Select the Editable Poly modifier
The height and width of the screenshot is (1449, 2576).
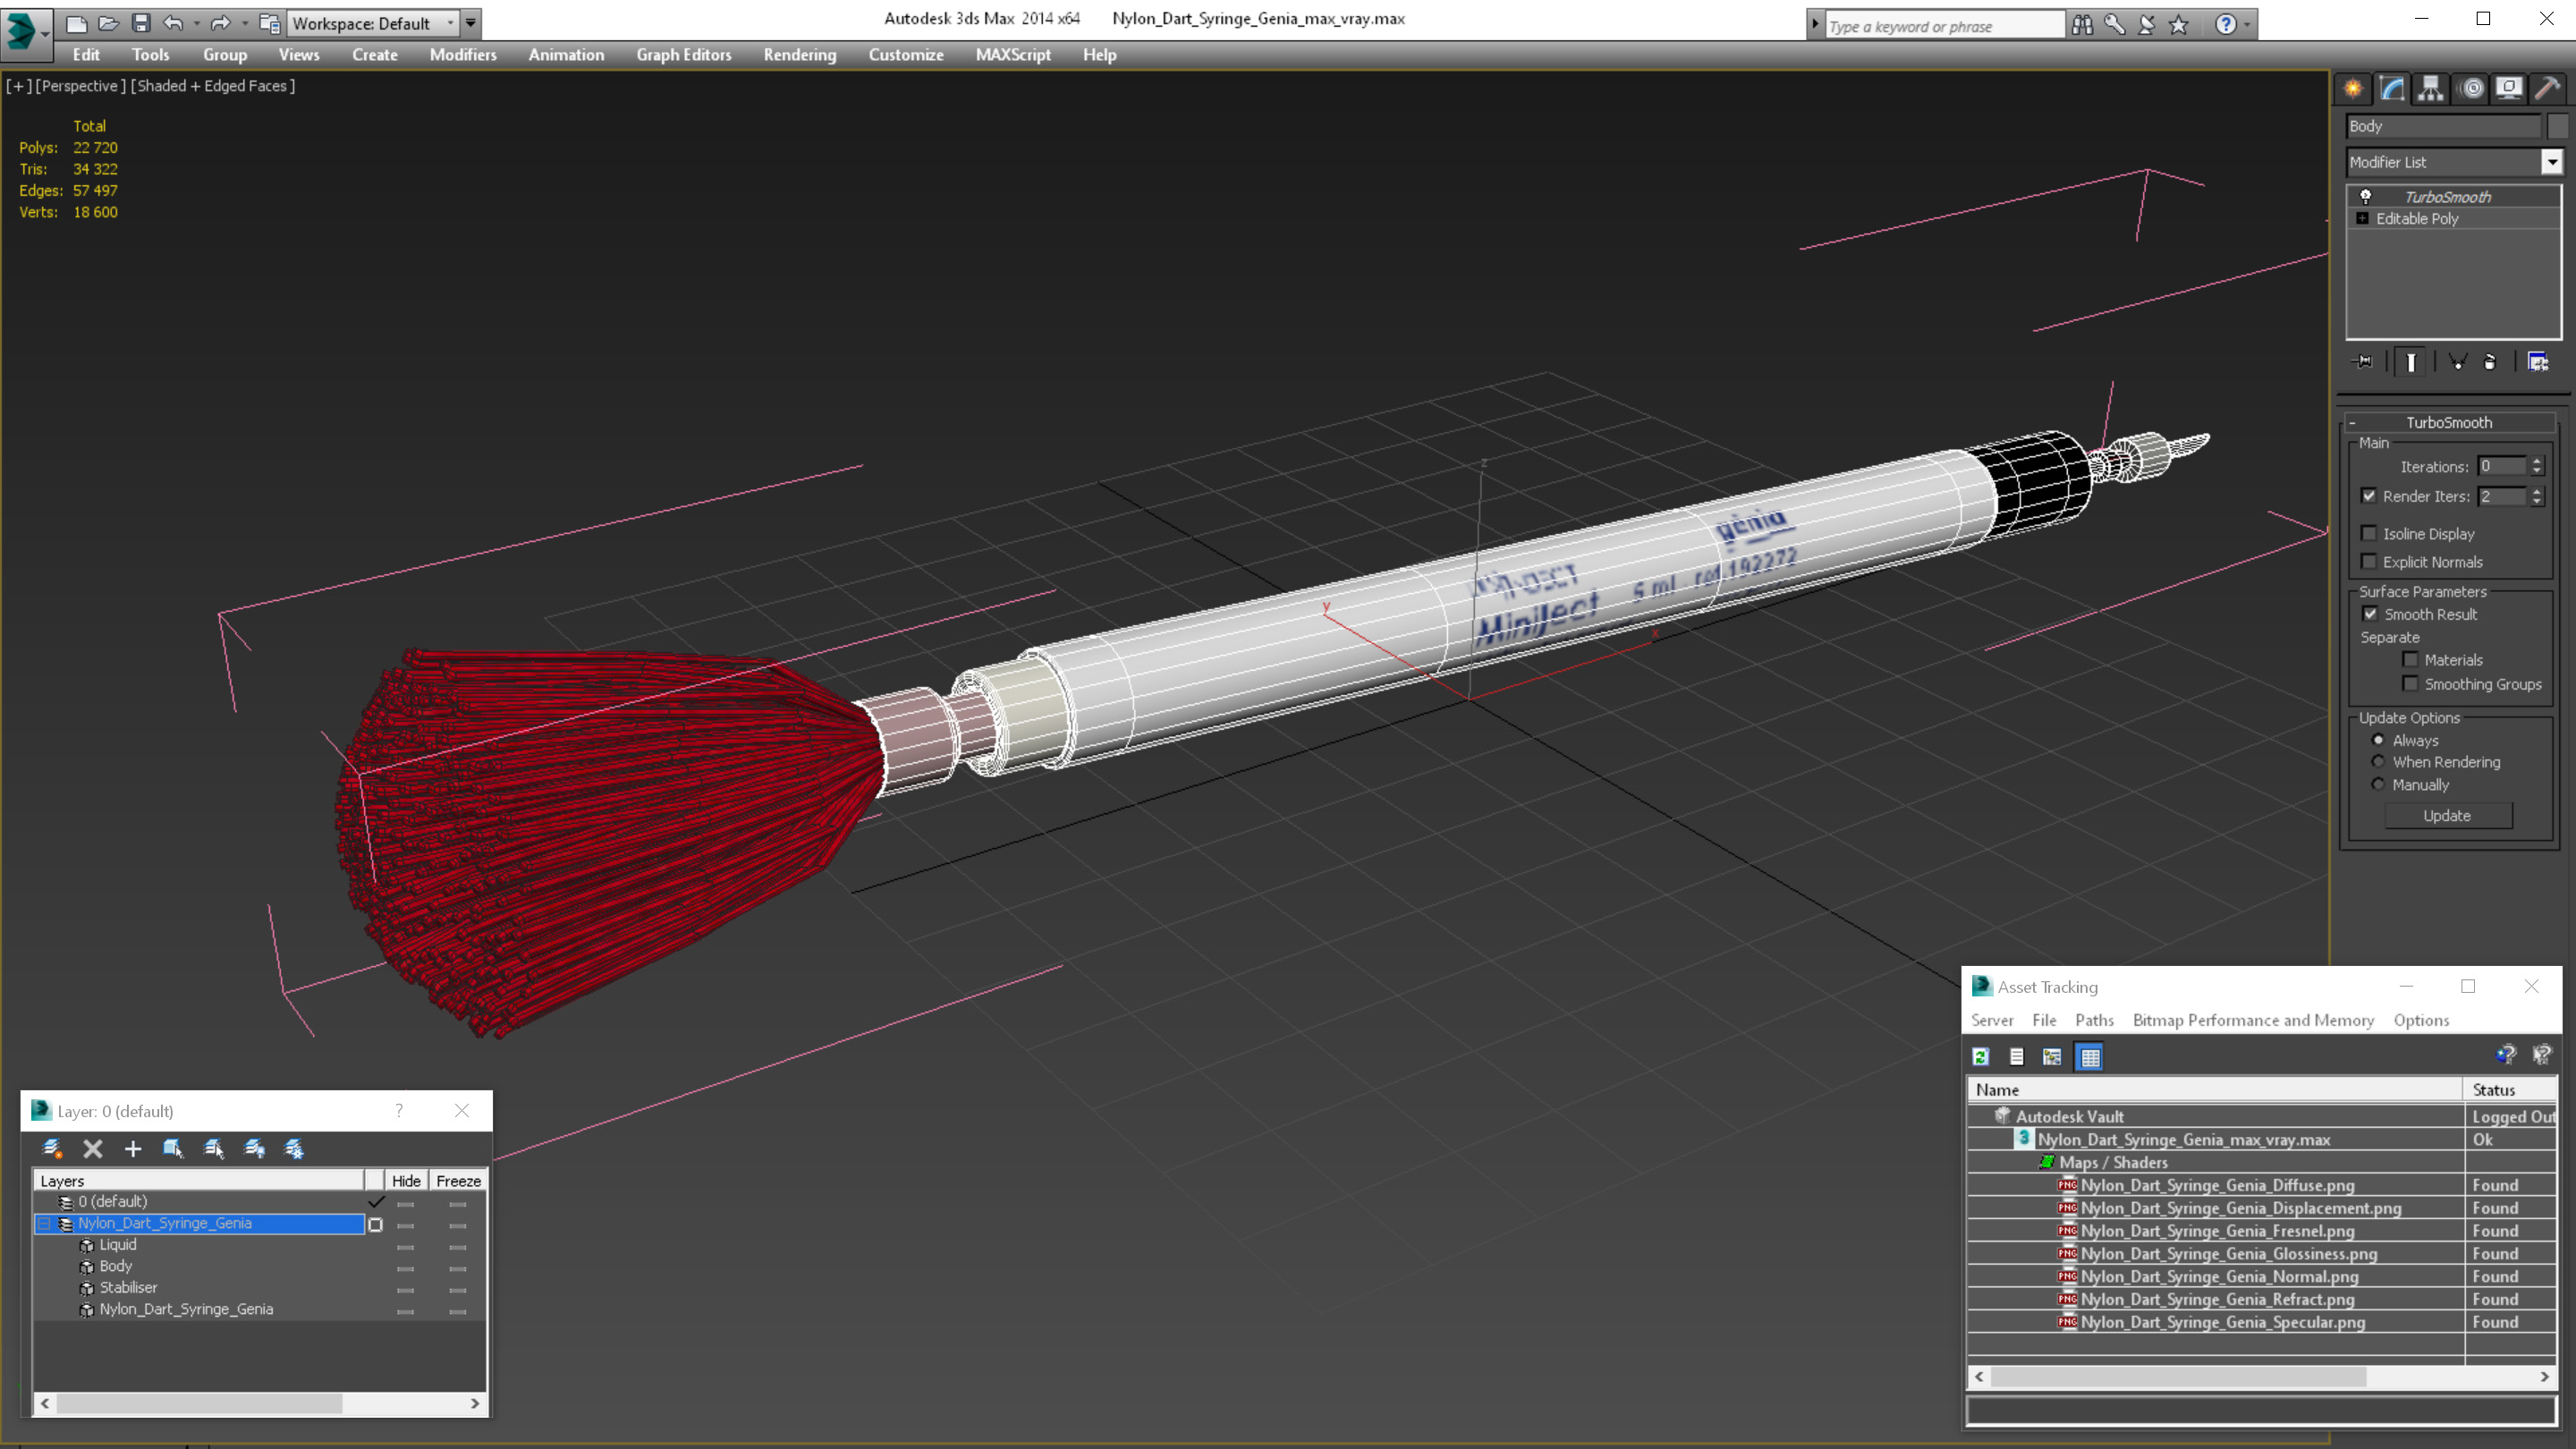(2417, 217)
